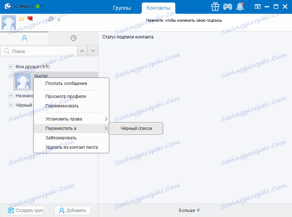Click the signature text Нажмите, чтобы изменить свою подпись
The height and width of the screenshot is (217, 292).
pyautogui.click(x=184, y=20)
